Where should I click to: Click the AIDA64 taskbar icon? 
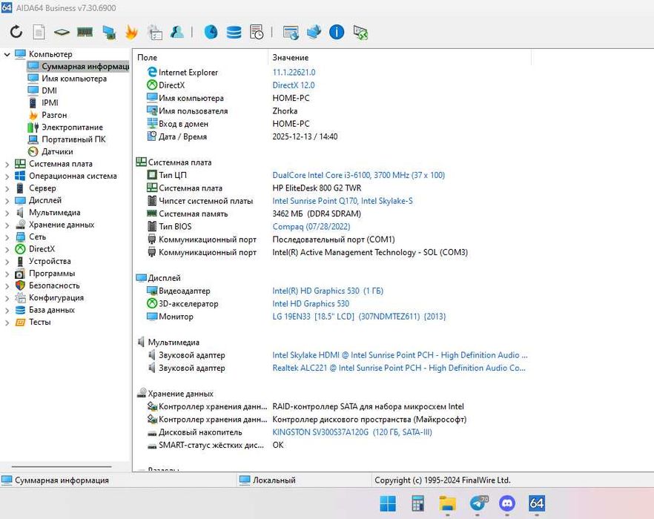coord(537,503)
